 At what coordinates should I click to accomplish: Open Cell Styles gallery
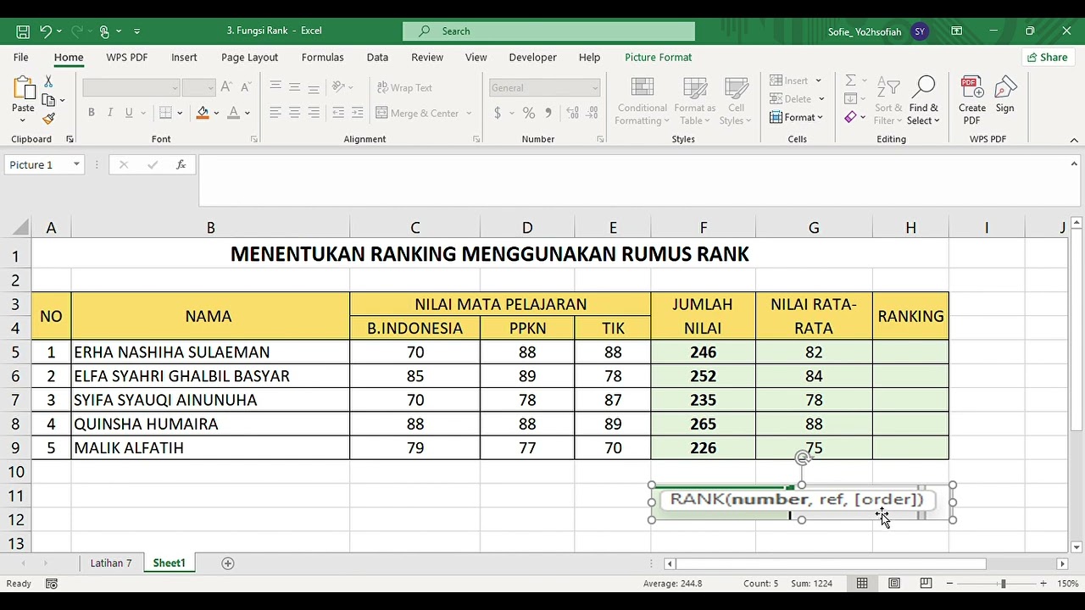coord(736,102)
